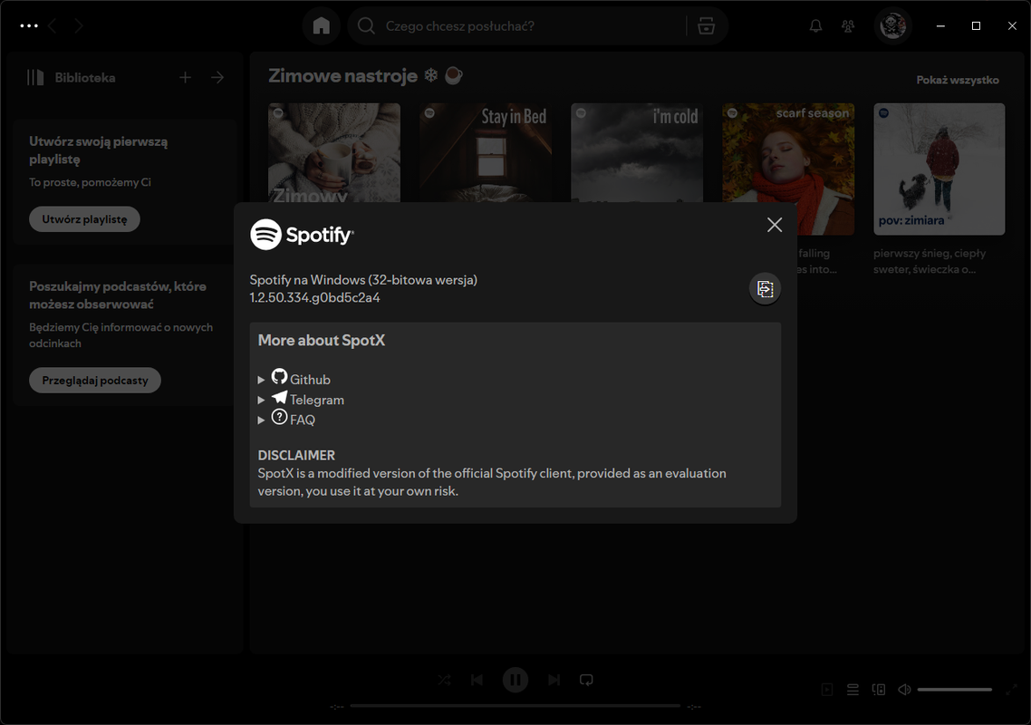The width and height of the screenshot is (1031, 725).
Task: Open the Browse icon in search bar
Action: point(706,25)
